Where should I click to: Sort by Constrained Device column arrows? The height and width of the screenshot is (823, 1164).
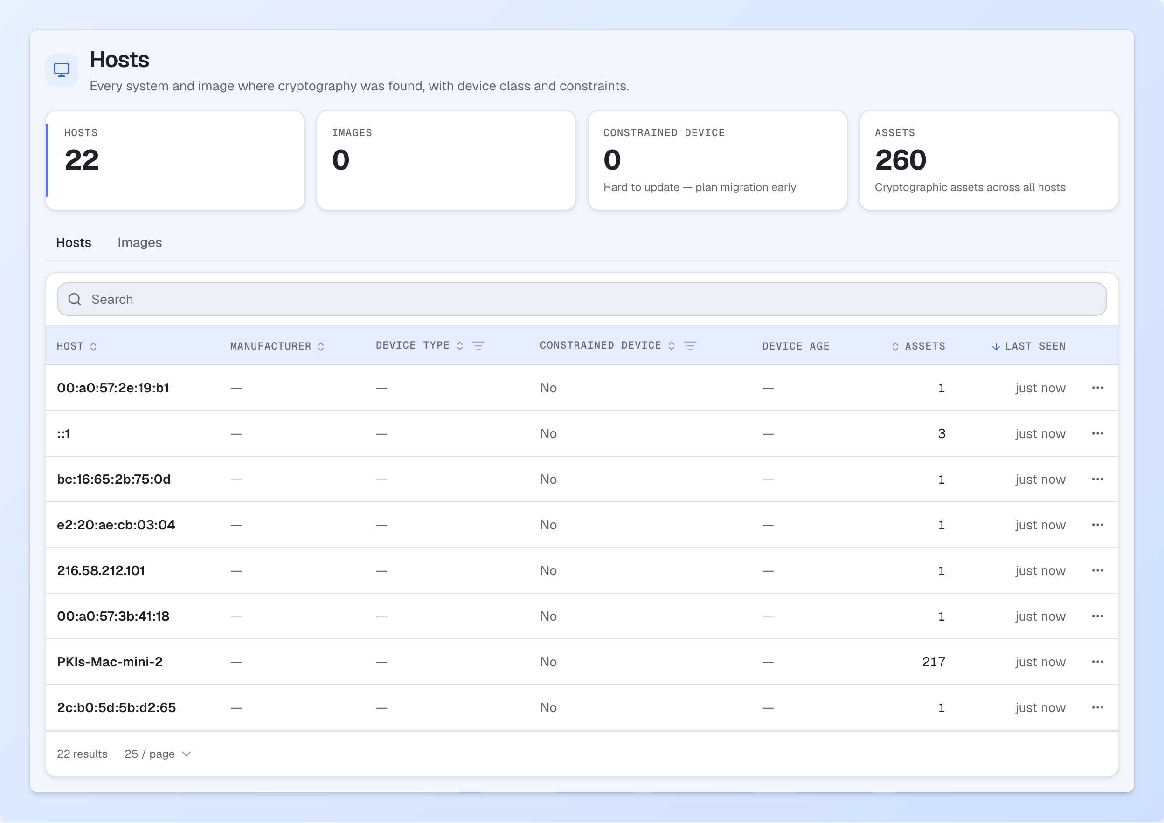(x=671, y=346)
